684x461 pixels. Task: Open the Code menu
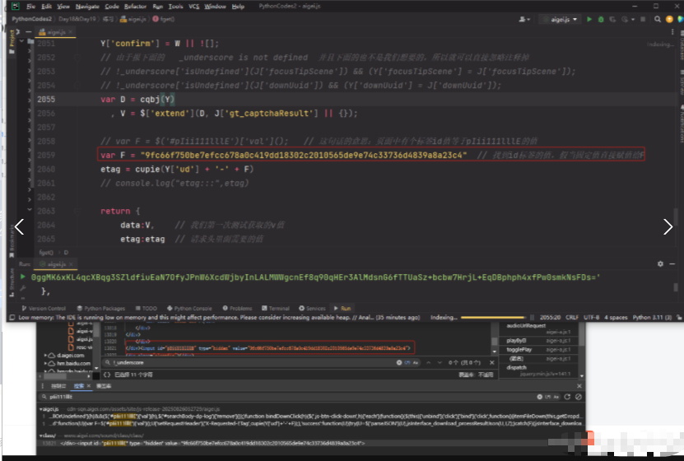(x=112, y=7)
